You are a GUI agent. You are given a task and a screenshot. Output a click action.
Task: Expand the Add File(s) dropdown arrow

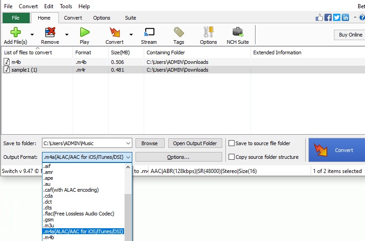point(32,35)
